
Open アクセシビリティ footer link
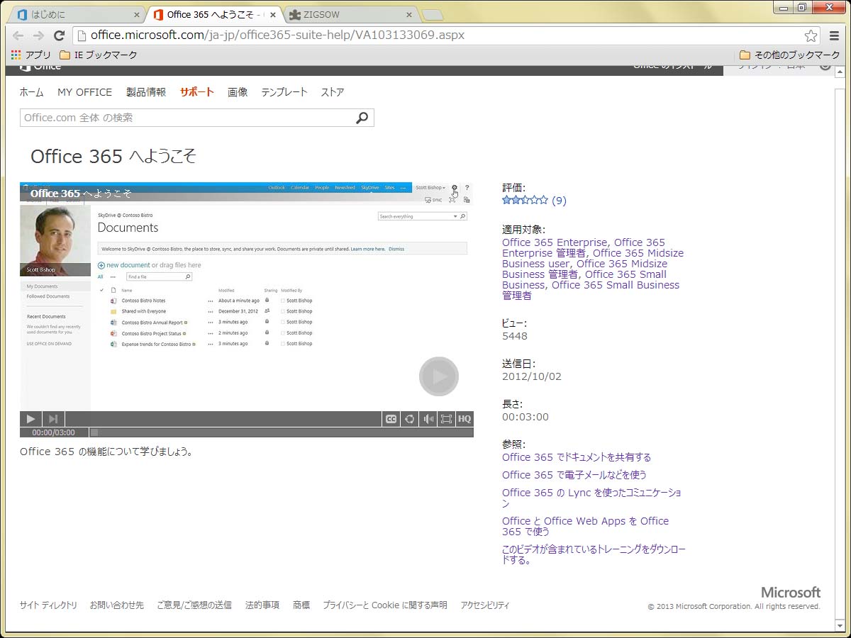(x=485, y=605)
